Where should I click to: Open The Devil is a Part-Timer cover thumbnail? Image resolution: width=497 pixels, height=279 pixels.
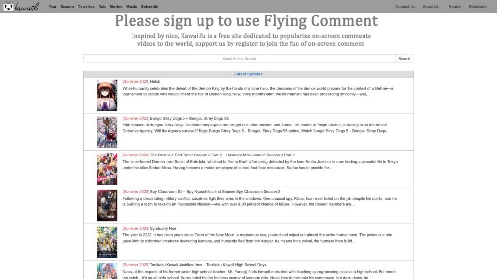(x=107, y=169)
